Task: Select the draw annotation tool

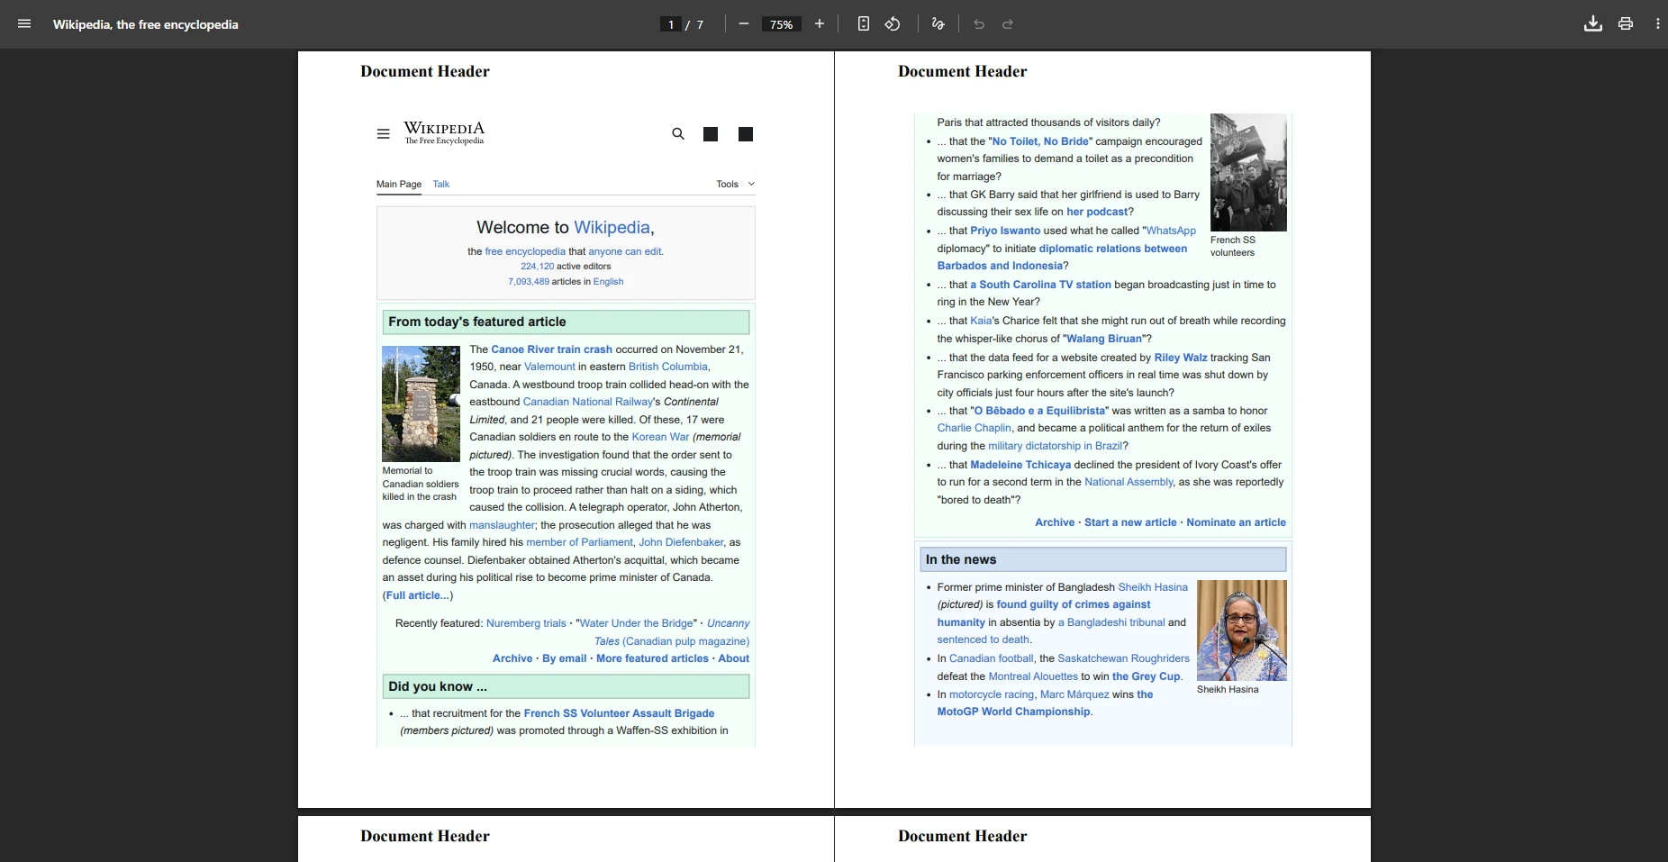Action: point(938,24)
